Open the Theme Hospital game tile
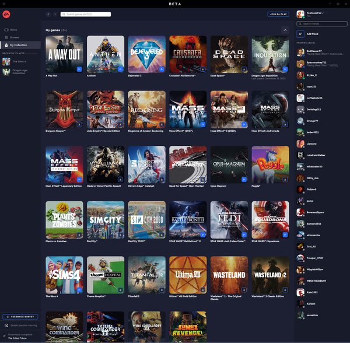Viewport: 350px width, 343px height. tap(106, 275)
